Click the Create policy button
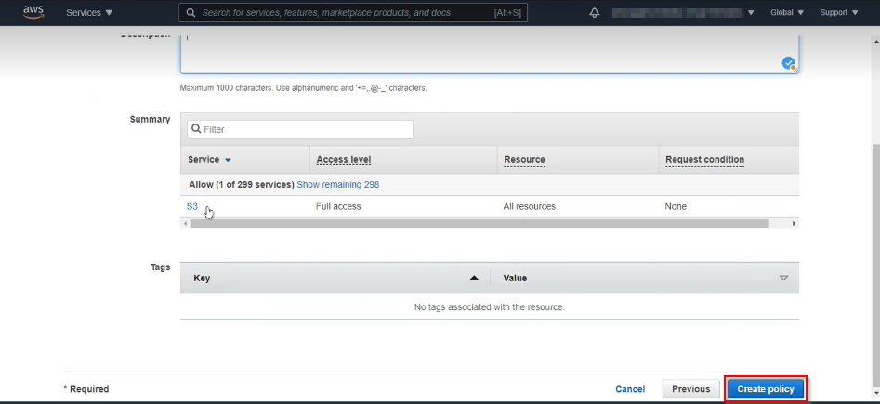This screenshot has width=880, height=404. coord(766,389)
